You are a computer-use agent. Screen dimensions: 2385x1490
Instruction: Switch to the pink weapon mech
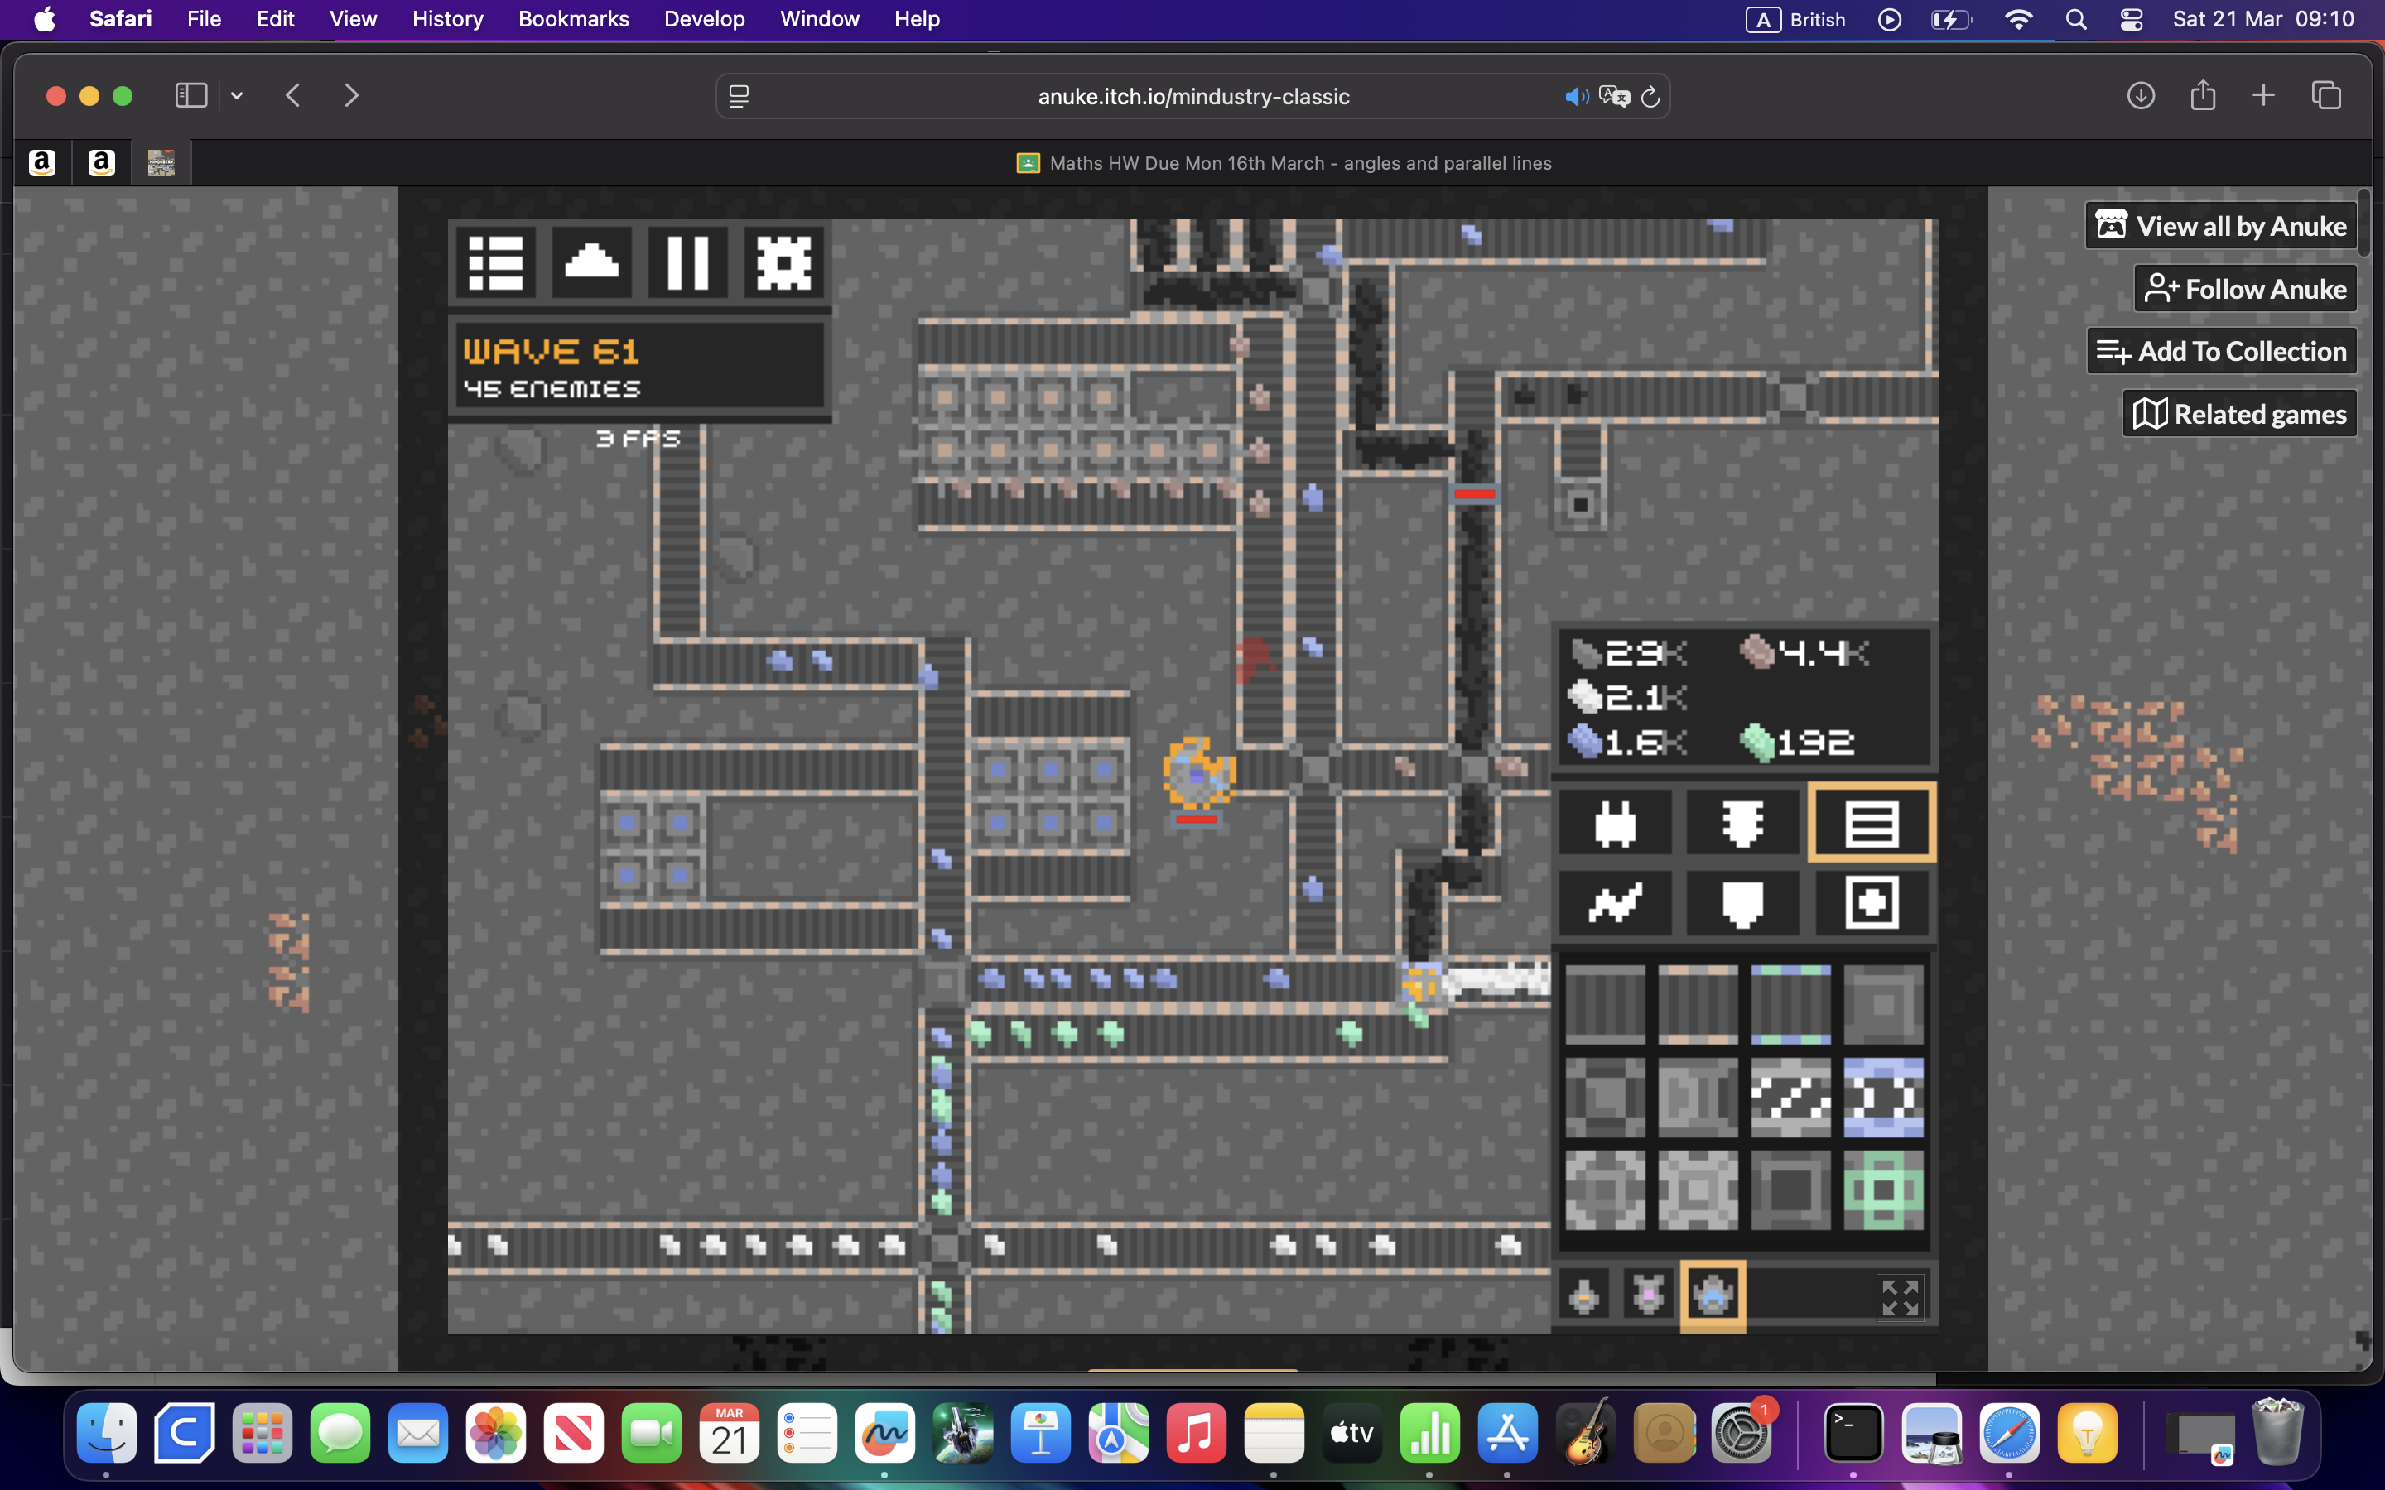[x=1648, y=1295]
